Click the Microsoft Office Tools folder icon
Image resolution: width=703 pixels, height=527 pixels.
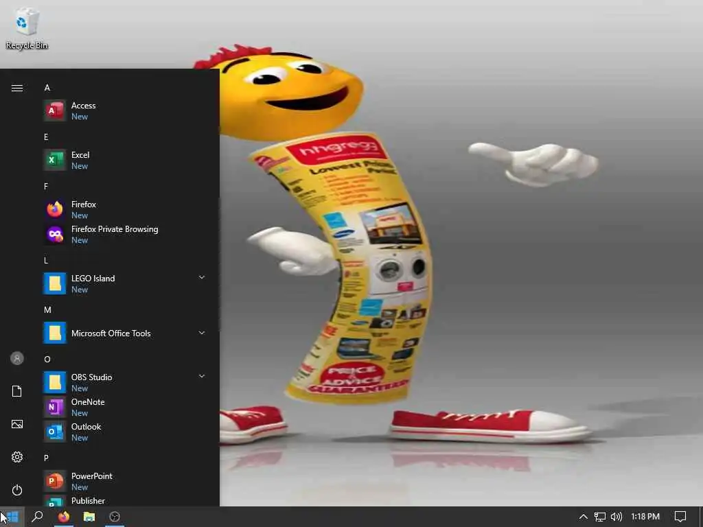(54, 333)
